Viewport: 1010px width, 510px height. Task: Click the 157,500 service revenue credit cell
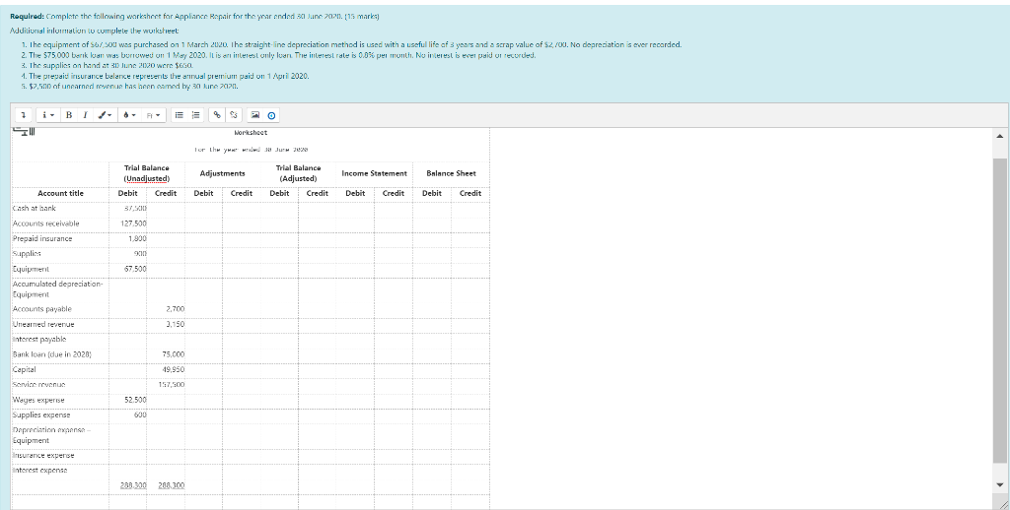tap(166, 385)
